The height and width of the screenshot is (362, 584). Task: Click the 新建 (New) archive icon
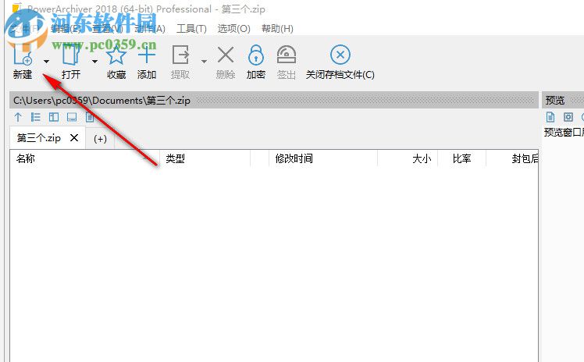[x=23, y=56]
